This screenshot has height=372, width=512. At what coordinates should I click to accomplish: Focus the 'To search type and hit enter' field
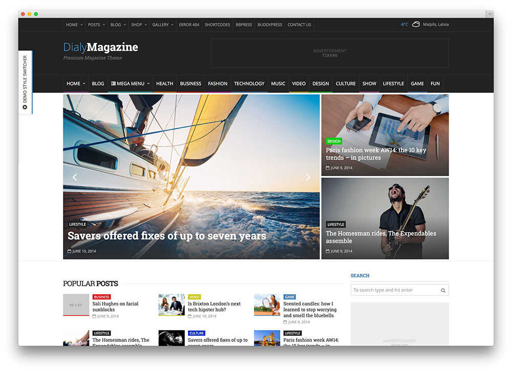[400, 290]
